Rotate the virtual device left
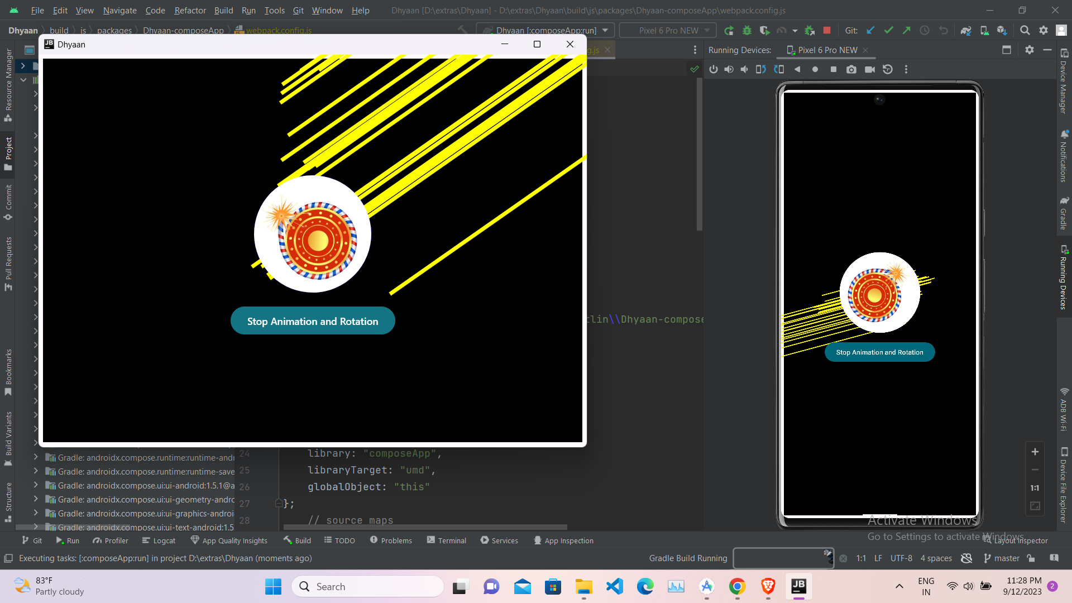This screenshot has height=603, width=1072. [x=760, y=69]
